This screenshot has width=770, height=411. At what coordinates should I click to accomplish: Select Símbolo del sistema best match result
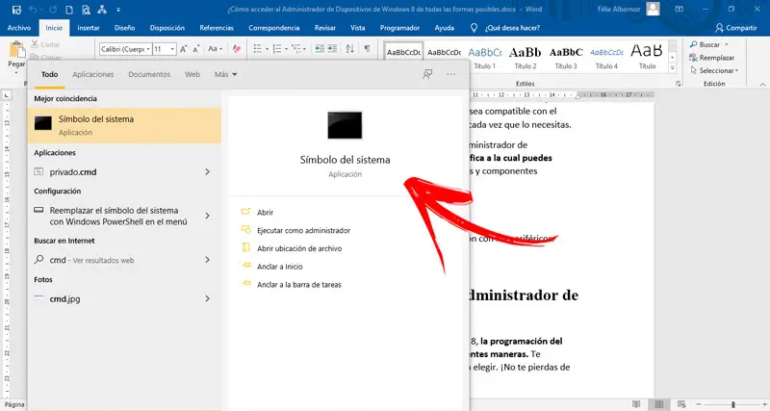click(x=124, y=125)
